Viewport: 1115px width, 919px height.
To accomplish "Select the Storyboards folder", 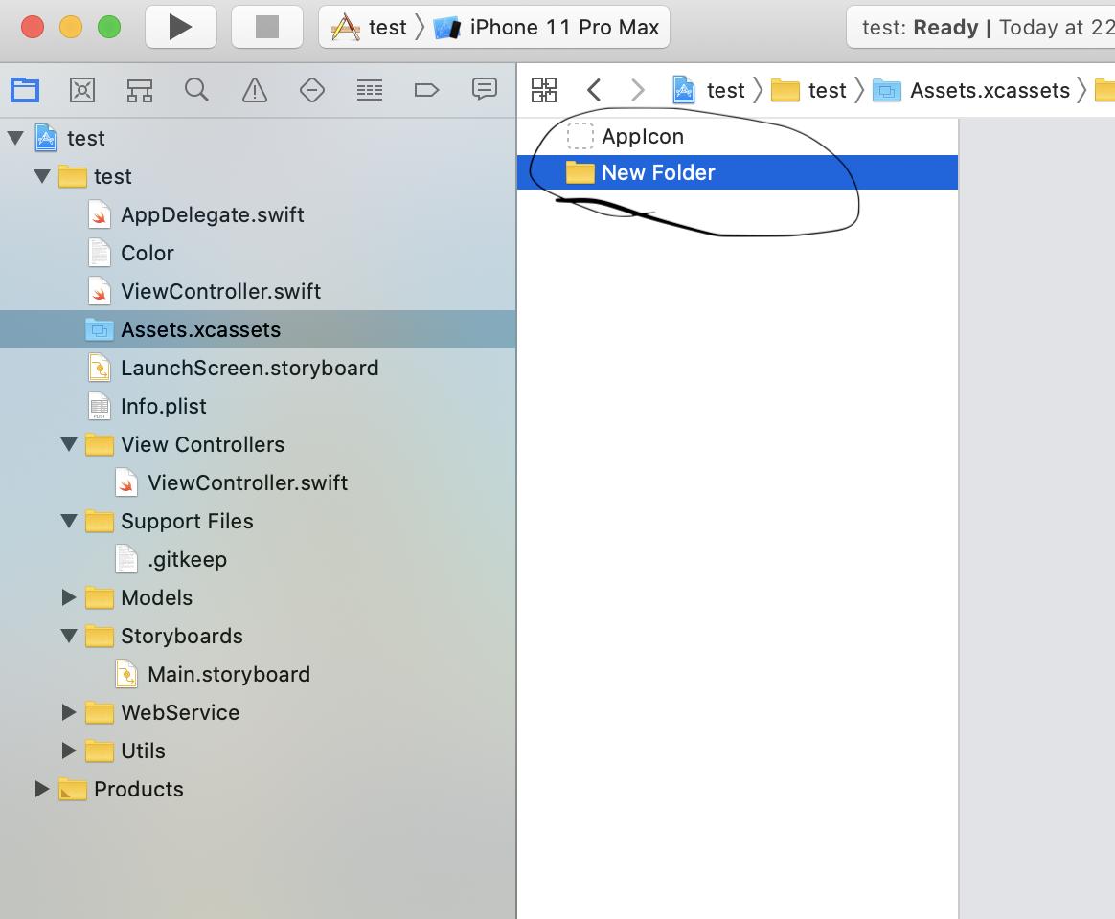I will [x=258, y=637].
